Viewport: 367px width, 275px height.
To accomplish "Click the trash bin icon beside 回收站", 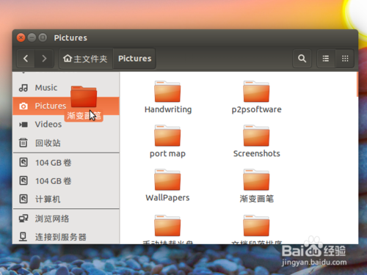I will click(23, 143).
